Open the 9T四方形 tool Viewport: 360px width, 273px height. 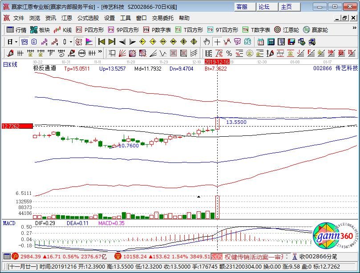tap(222, 30)
